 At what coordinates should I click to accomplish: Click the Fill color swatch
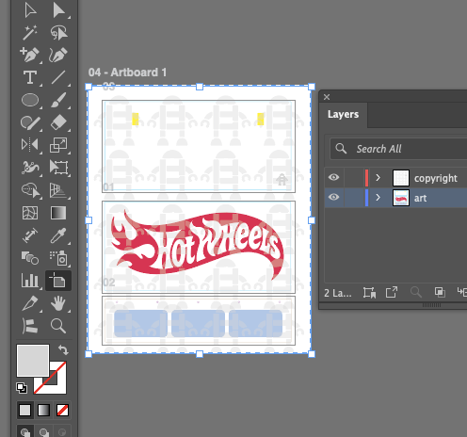coord(33,361)
